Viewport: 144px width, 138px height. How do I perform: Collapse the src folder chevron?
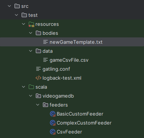point(9,6)
